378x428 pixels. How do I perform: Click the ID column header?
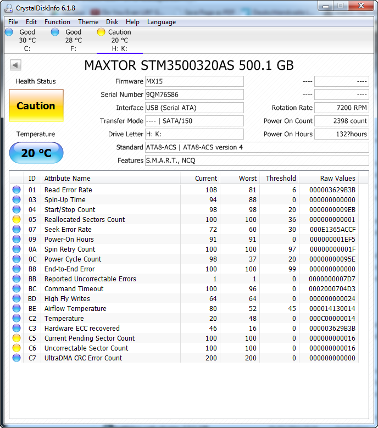[x=32, y=178]
